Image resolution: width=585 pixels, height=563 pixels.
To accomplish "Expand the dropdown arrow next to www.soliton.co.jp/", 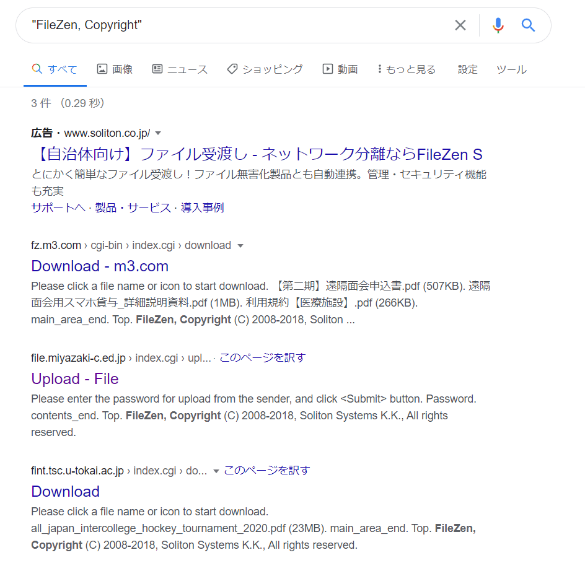I will coord(158,133).
